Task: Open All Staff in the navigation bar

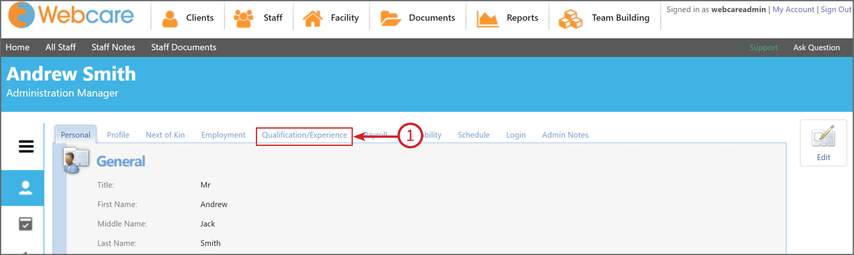Action: click(x=60, y=47)
